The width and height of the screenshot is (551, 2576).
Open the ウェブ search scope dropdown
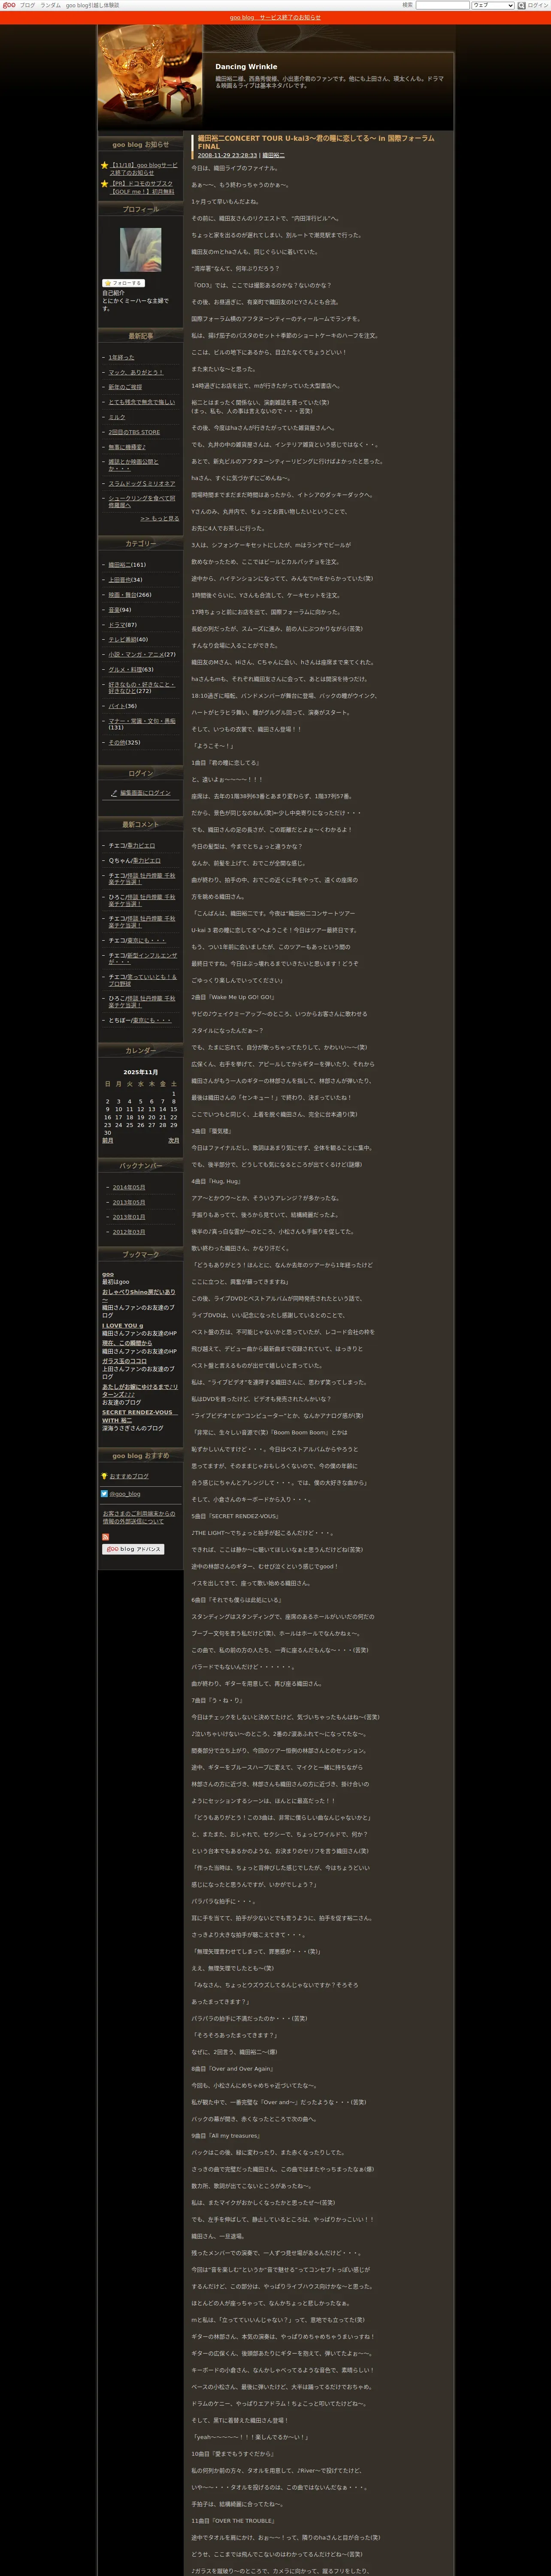(x=492, y=5)
